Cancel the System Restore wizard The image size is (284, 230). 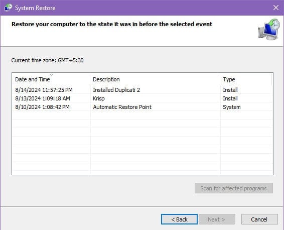[x=259, y=219]
